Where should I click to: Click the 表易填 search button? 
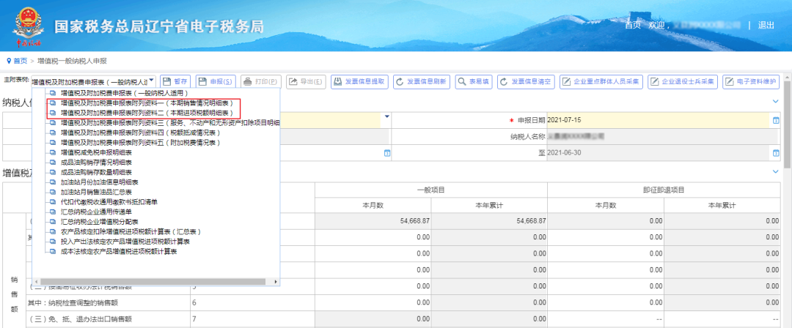coord(474,82)
